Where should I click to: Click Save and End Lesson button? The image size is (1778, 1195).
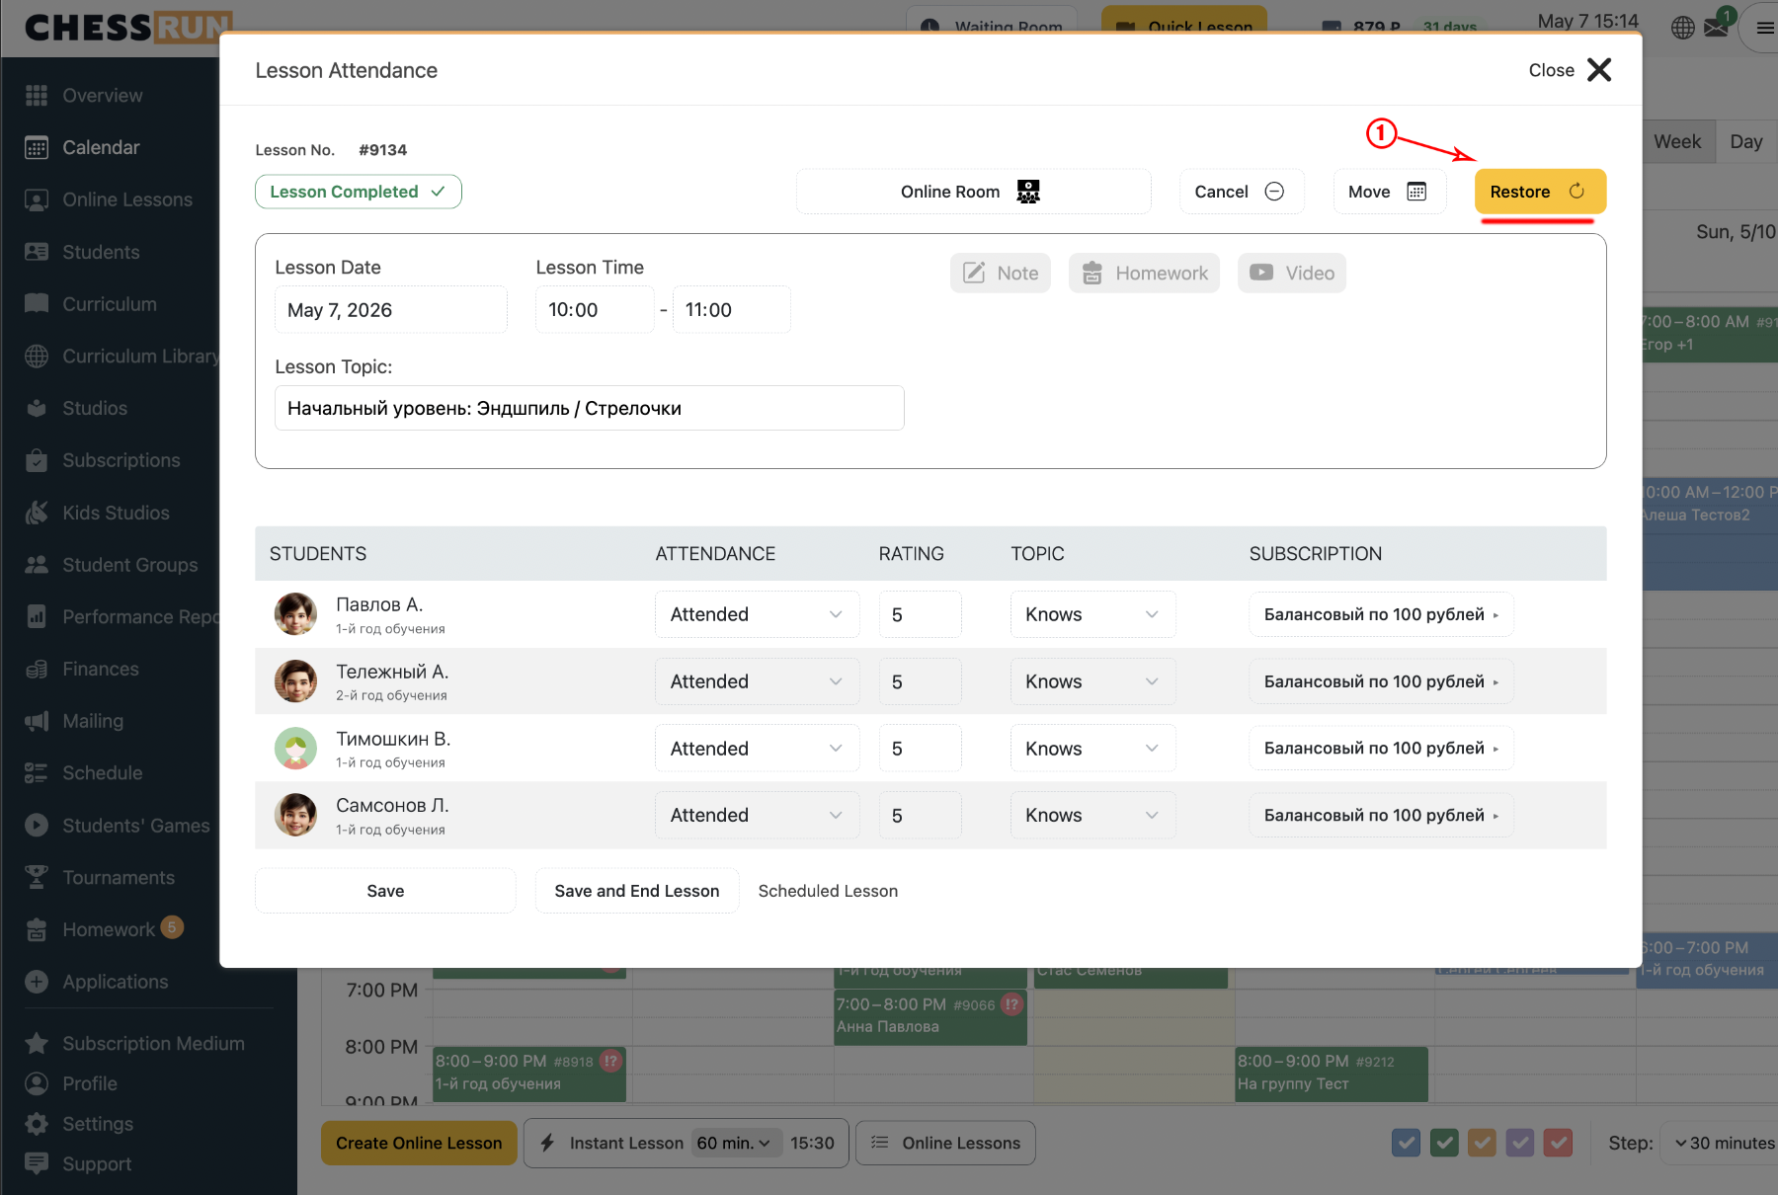(637, 891)
